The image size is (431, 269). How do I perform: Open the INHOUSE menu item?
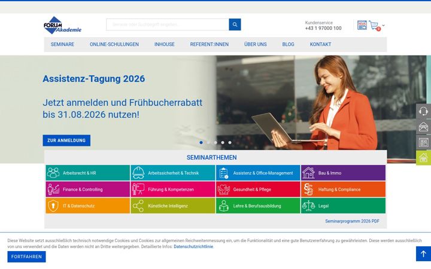[165, 44]
